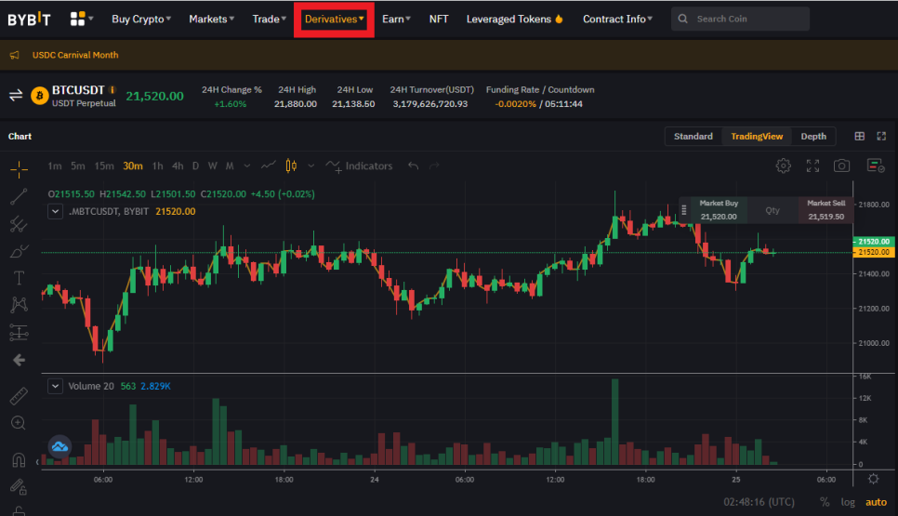Open the Derivatives dropdown menu
The image size is (898, 516).
[x=334, y=19]
